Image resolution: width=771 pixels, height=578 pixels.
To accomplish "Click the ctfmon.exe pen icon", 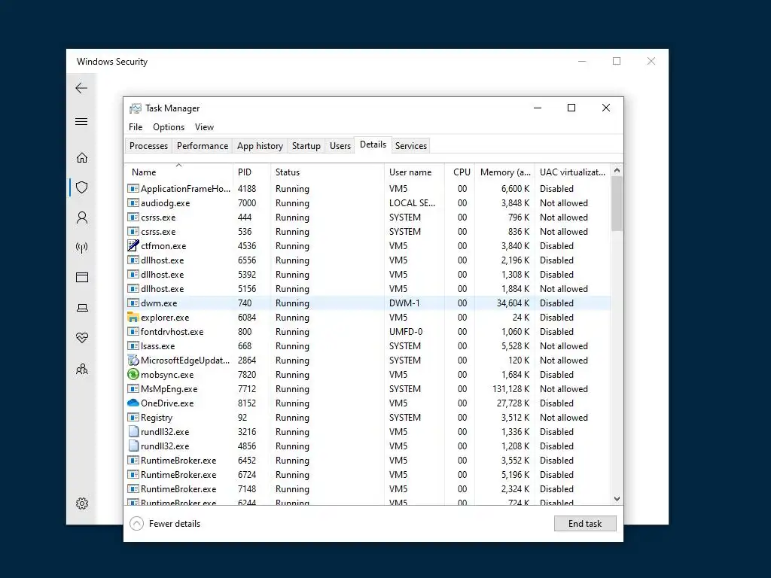I will (133, 245).
